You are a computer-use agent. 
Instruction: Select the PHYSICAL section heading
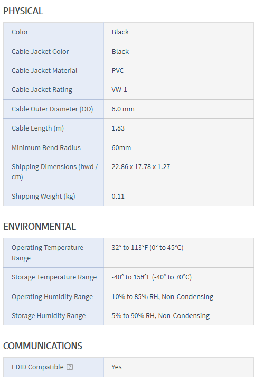pos(23,11)
